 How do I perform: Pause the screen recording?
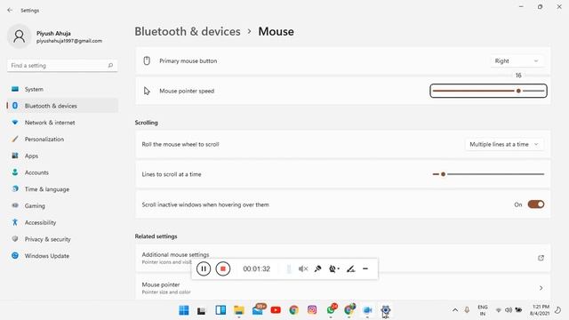204,268
